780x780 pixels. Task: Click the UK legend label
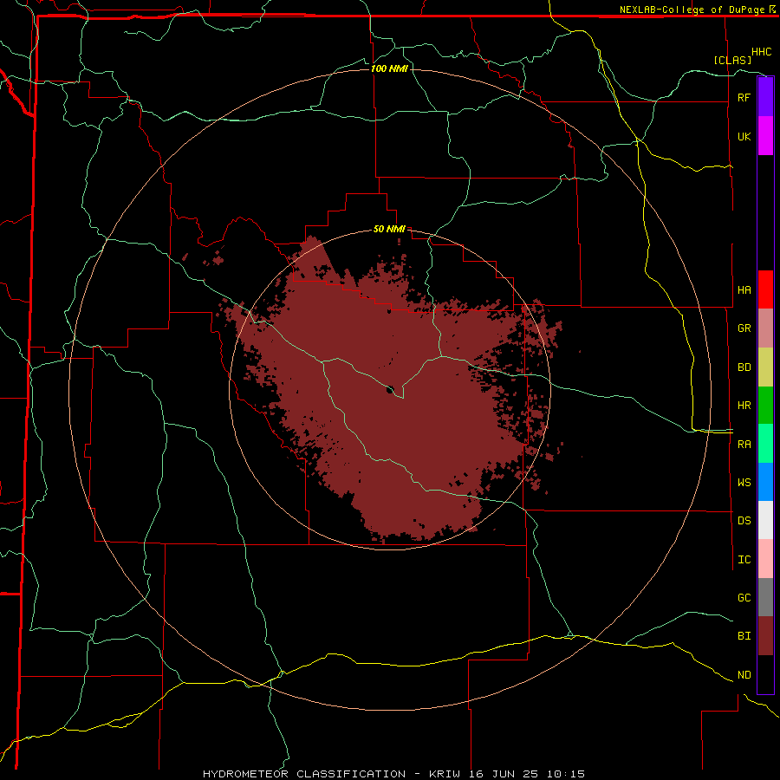pyautogui.click(x=744, y=136)
